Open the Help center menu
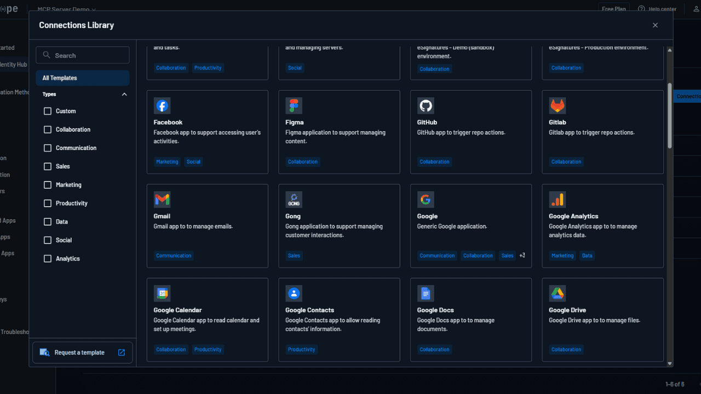This screenshot has width=701, height=394. pyautogui.click(x=657, y=9)
